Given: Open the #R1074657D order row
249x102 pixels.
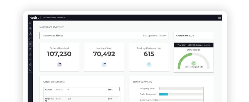Looking at the screenshot, I should coord(81,100).
